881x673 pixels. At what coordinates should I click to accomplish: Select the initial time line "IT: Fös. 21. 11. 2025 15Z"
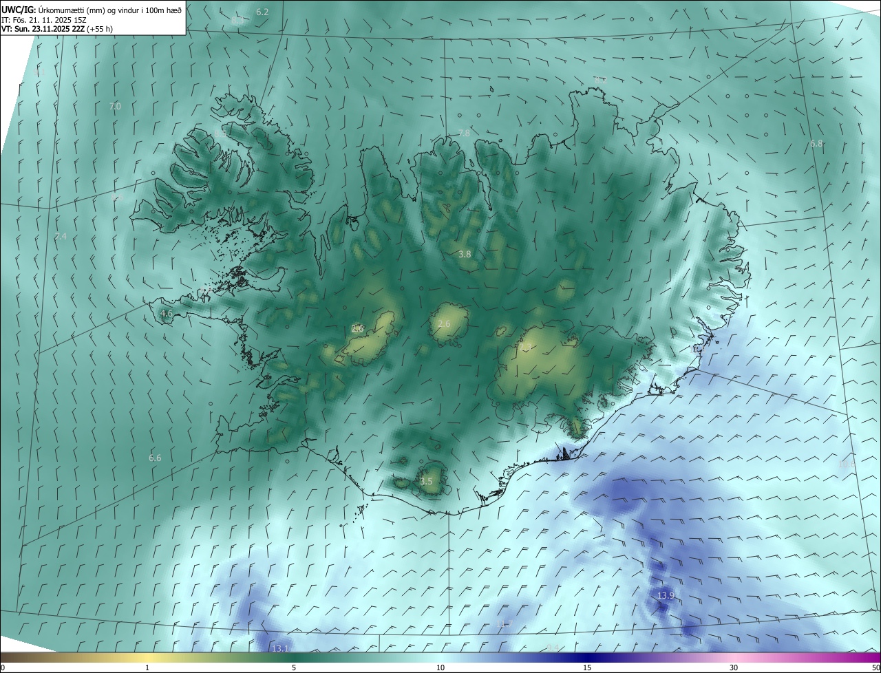click(43, 19)
